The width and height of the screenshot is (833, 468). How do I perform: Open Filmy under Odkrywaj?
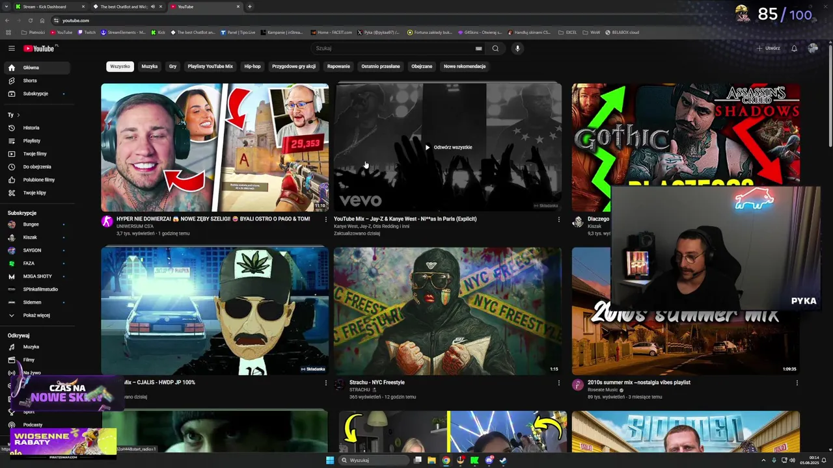pos(36,360)
